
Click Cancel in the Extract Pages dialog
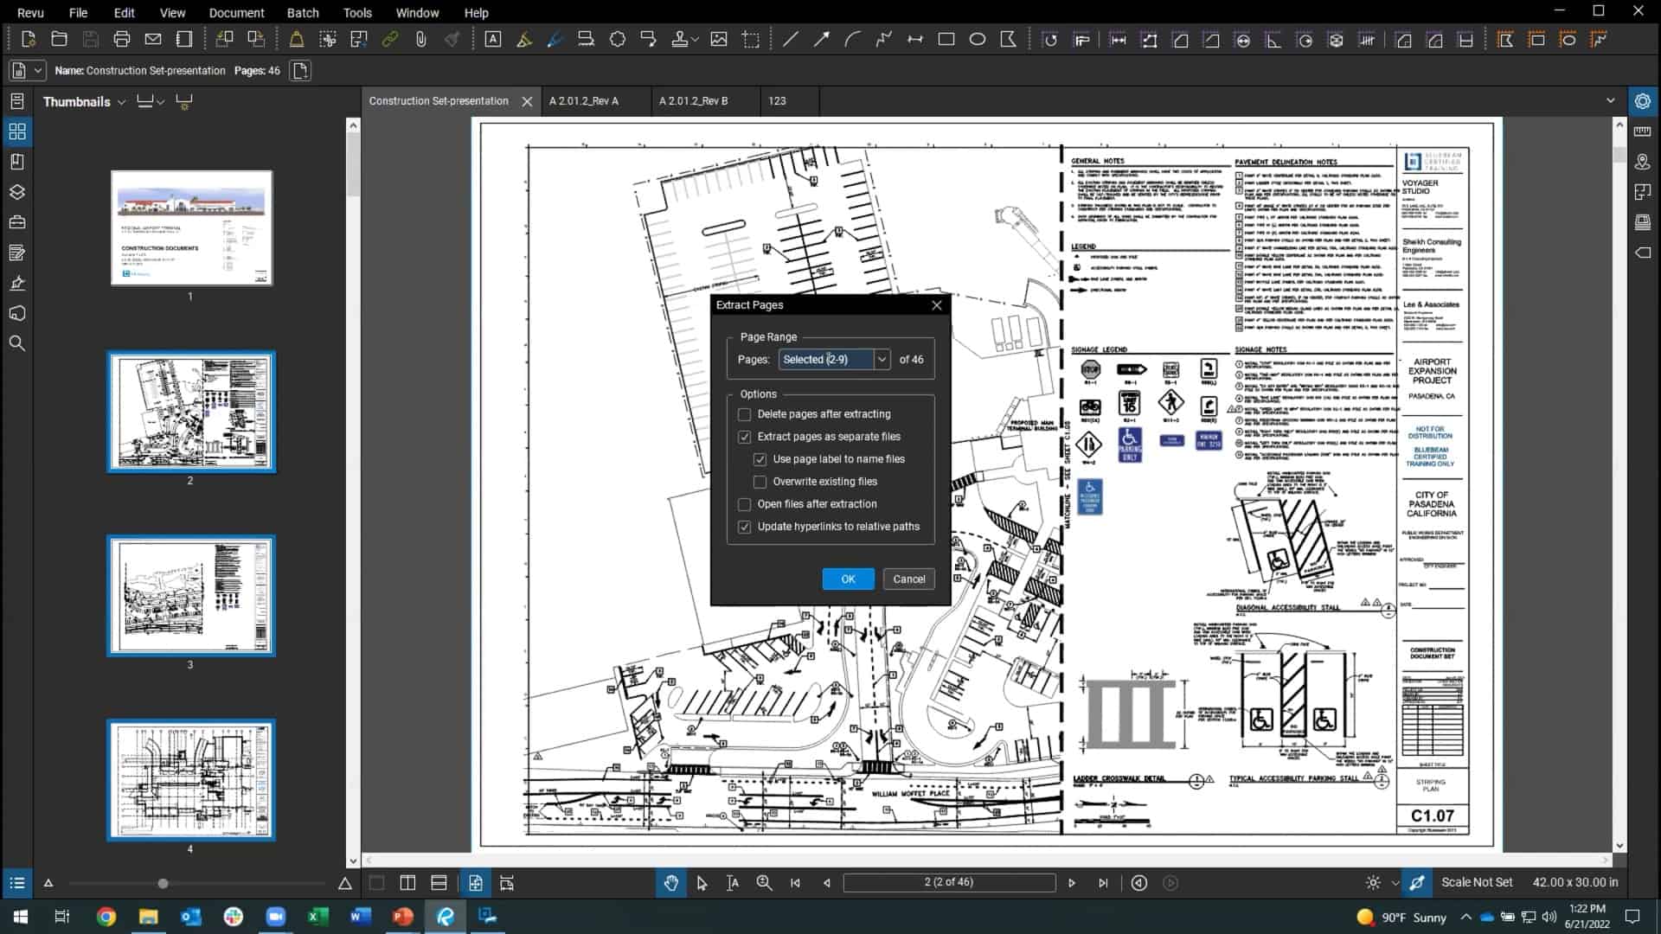pos(908,579)
